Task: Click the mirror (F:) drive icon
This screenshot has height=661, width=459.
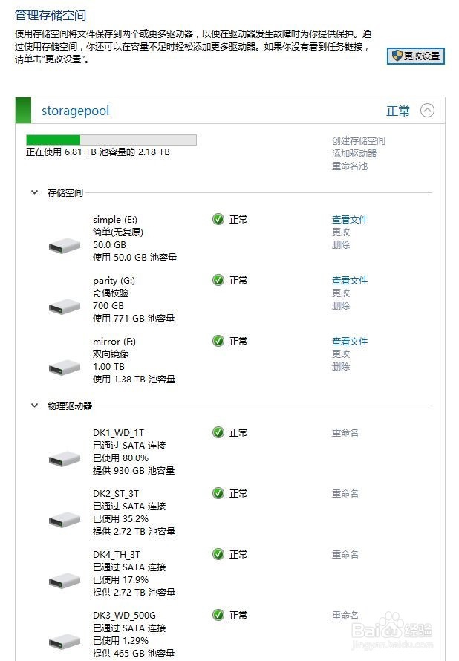Action: [x=65, y=368]
